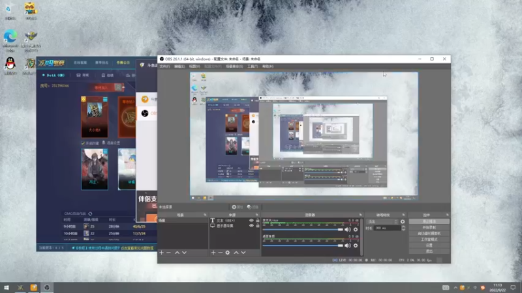The image size is (522, 293).
Task: Open the 淡出 transition dropdown
Action: (x=382, y=221)
